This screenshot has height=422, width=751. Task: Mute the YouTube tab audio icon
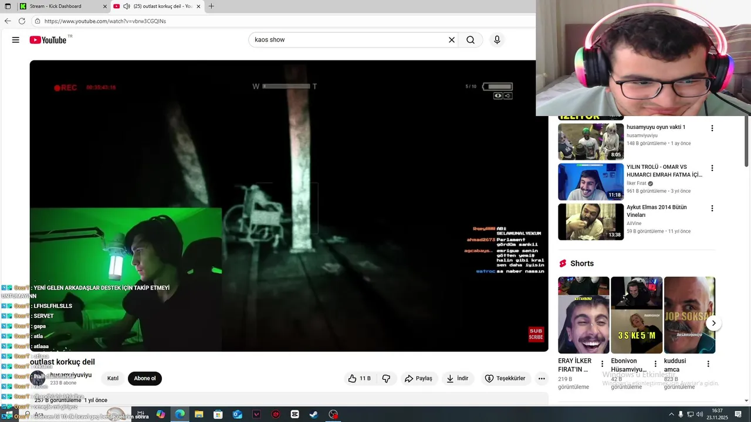click(x=126, y=6)
